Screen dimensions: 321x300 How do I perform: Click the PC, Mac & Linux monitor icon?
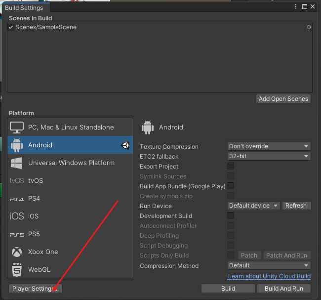17,128
